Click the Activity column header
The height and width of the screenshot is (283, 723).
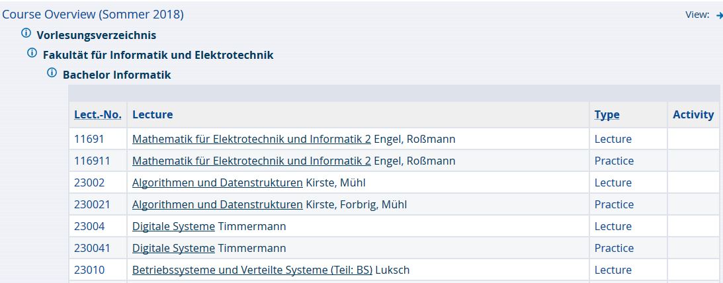click(693, 114)
